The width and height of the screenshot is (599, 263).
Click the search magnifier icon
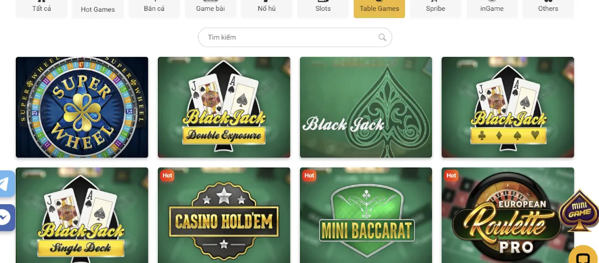click(382, 37)
